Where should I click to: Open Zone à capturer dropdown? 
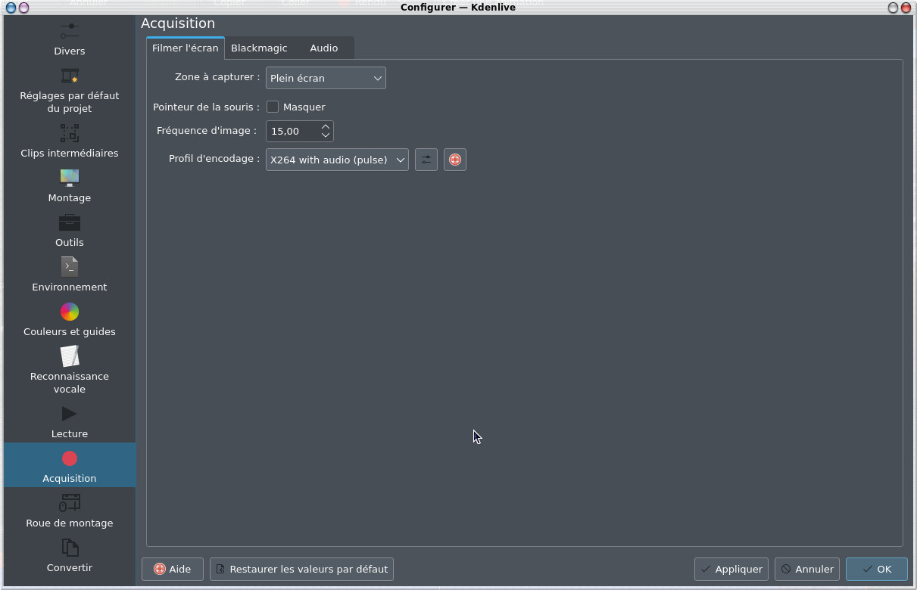point(326,78)
